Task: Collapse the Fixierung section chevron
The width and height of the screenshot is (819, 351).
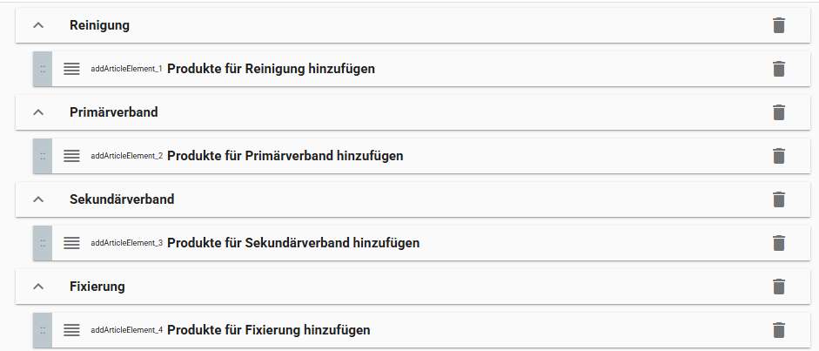Action: pyautogui.click(x=37, y=287)
